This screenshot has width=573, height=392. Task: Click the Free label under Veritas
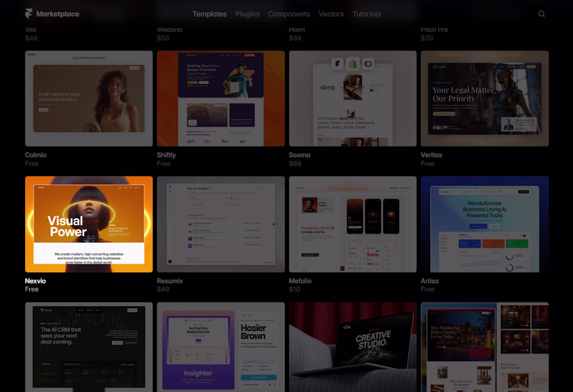tap(428, 163)
